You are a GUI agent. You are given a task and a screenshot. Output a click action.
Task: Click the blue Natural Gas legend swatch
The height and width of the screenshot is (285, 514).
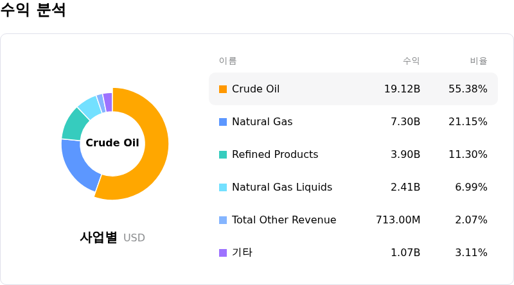coord(223,122)
